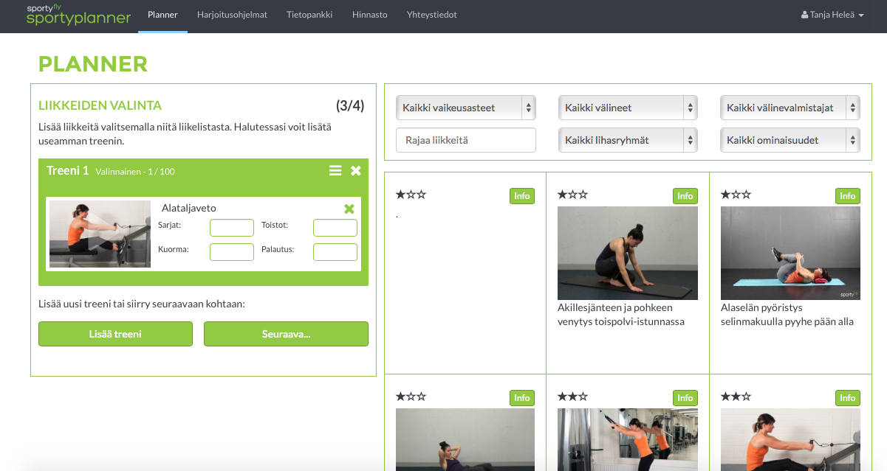Remove Alataljaveto exercise with green X

[349, 209]
